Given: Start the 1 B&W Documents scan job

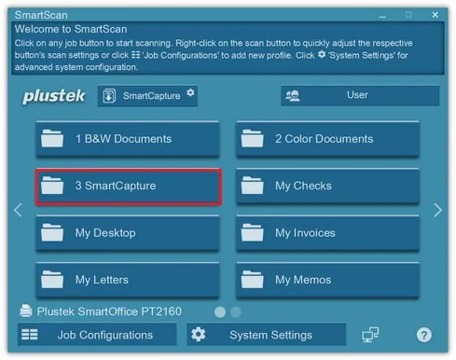Looking at the screenshot, I should tap(128, 139).
